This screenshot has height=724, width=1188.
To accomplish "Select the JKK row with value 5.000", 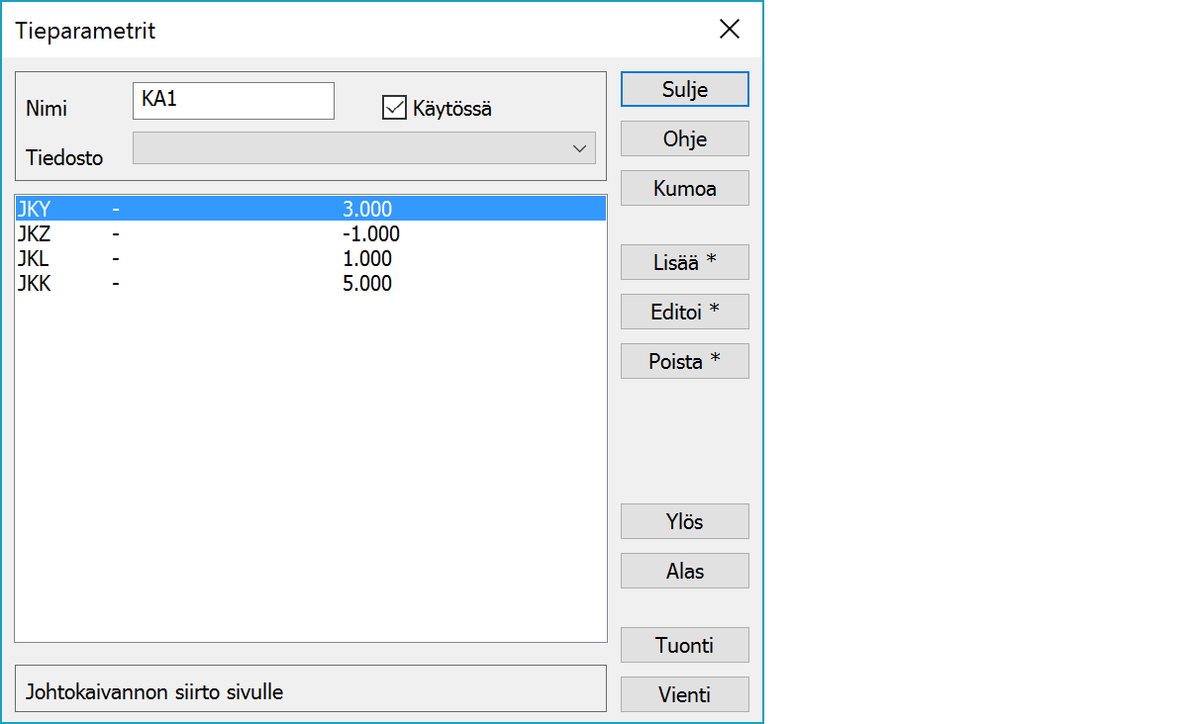I will click(x=310, y=284).
